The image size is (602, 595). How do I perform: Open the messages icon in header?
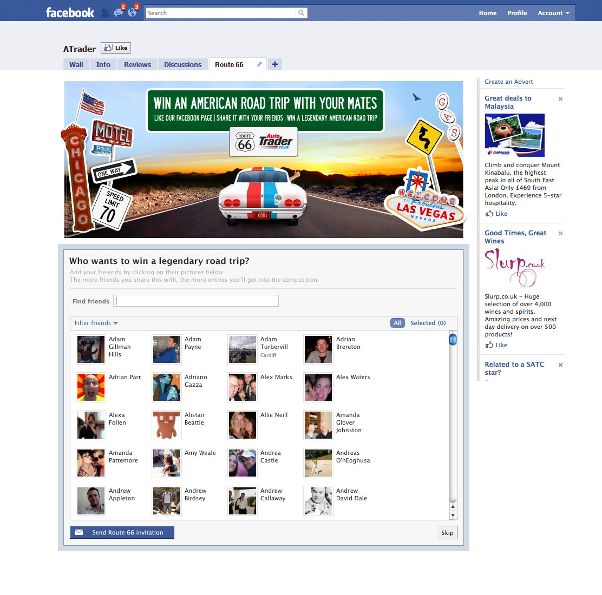click(x=119, y=12)
